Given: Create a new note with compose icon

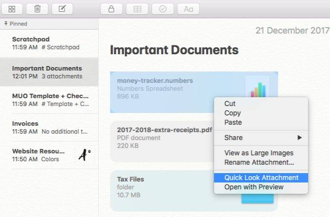Looking at the screenshot, I should pos(62,8).
